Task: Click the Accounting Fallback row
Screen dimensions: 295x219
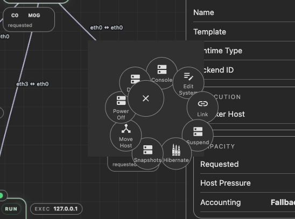Action: [248, 202]
